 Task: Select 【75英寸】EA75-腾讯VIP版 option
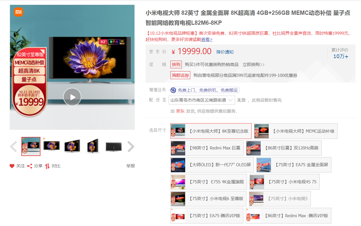pyautogui.click(x=207, y=215)
